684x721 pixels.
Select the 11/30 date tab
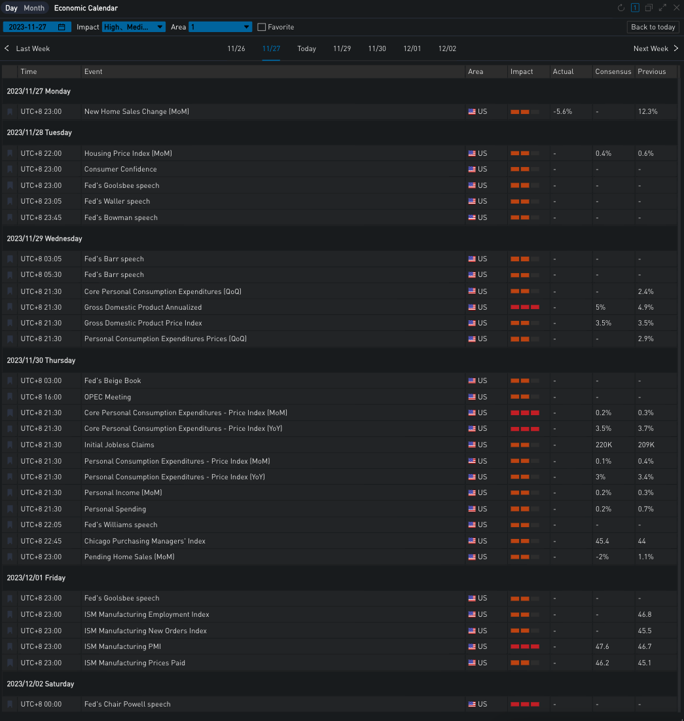[377, 48]
